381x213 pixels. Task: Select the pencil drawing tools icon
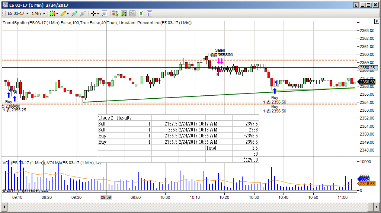pyautogui.click(x=63, y=14)
